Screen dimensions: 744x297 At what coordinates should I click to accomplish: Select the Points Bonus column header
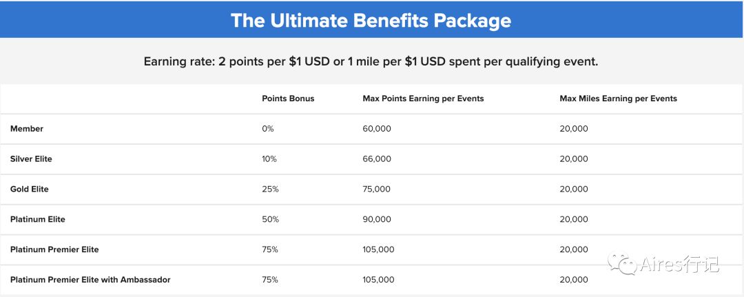(x=288, y=99)
